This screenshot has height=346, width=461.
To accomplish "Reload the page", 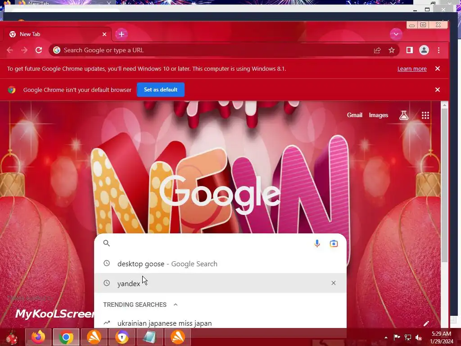I will tap(39, 50).
